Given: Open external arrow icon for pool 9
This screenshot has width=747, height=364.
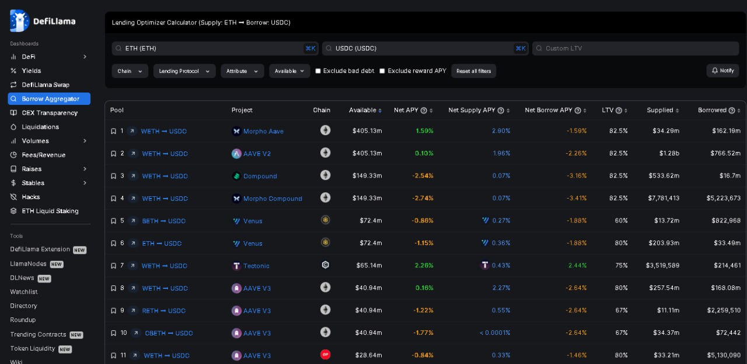Looking at the screenshot, I should click(x=134, y=310).
